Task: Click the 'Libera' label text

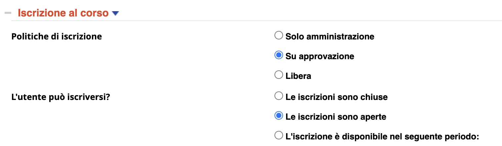Action: click(x=298, y=76)
